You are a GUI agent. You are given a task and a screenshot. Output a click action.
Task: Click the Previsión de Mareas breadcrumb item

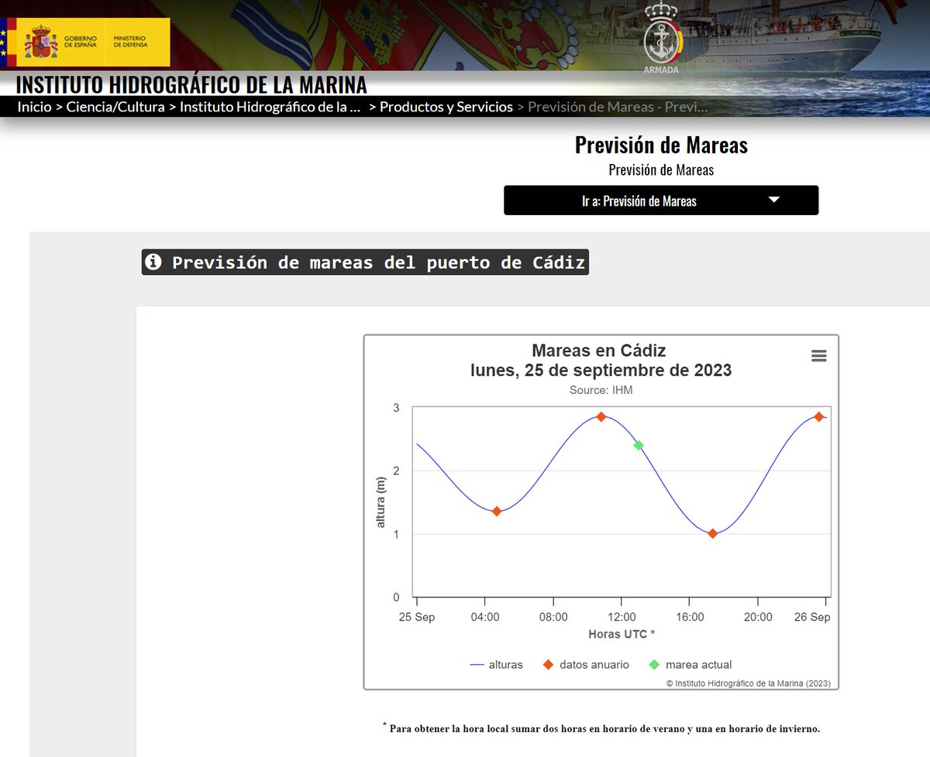tap(618, 107)
